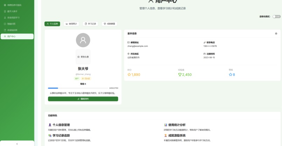Click the 更换头像 upload button
Viewport: 282px width, 146px height.
click(83, 57)
